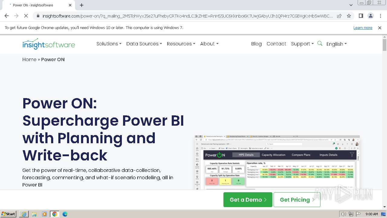Toggle the browser side panel icon
The image size is (387, 218).
tap(361, 16)
